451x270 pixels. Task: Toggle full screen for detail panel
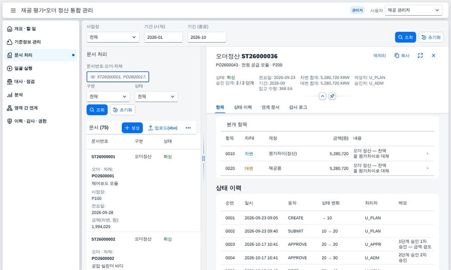[420, 56]
